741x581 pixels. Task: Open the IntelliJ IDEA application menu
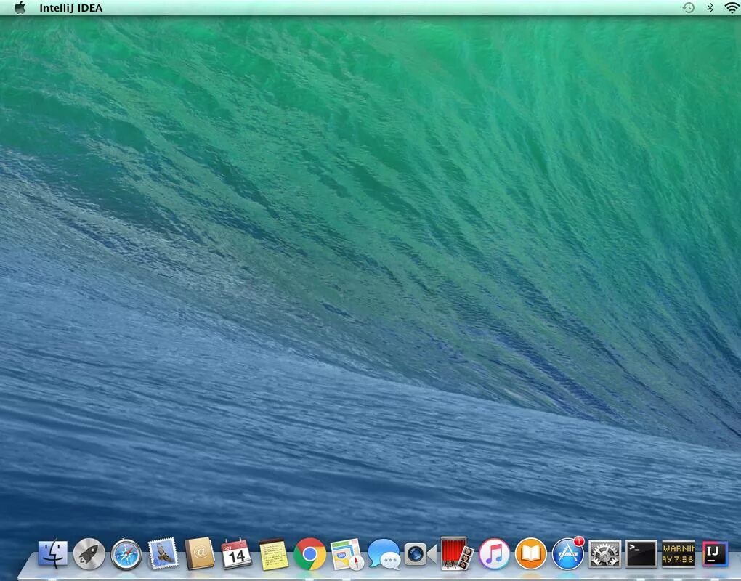[x=71, y=8]
